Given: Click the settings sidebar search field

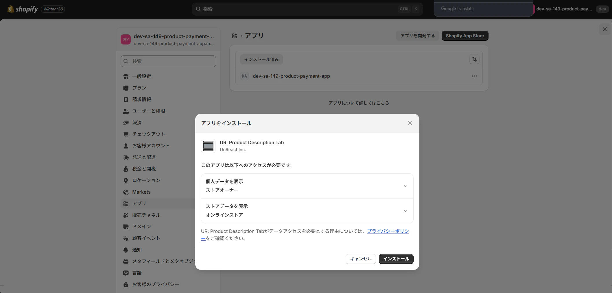Looking at the screenshot, I should [168, 61].
